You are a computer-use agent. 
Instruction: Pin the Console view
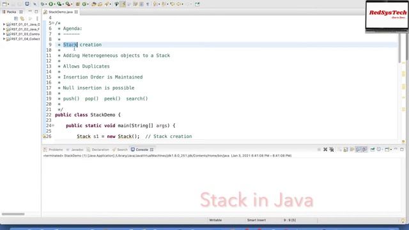pyautogui.click(x=373, y=149)
